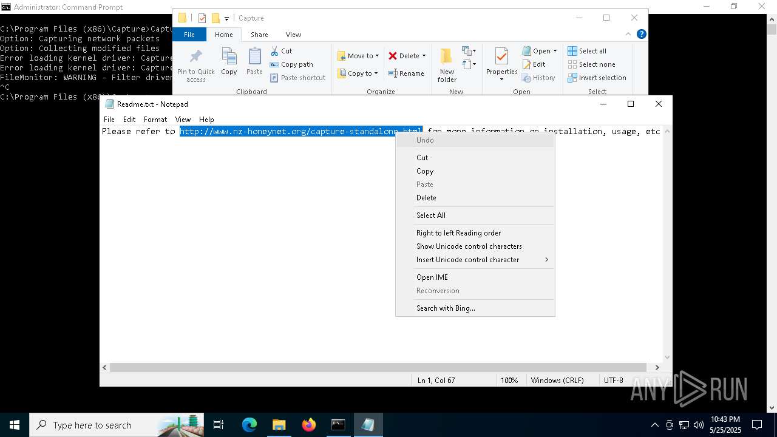Image resolution: width=777 pixels, height=437 pixels.
Task: Click the Rename button in Organize group
Action: pyautogui.click(x=406, y=73)
